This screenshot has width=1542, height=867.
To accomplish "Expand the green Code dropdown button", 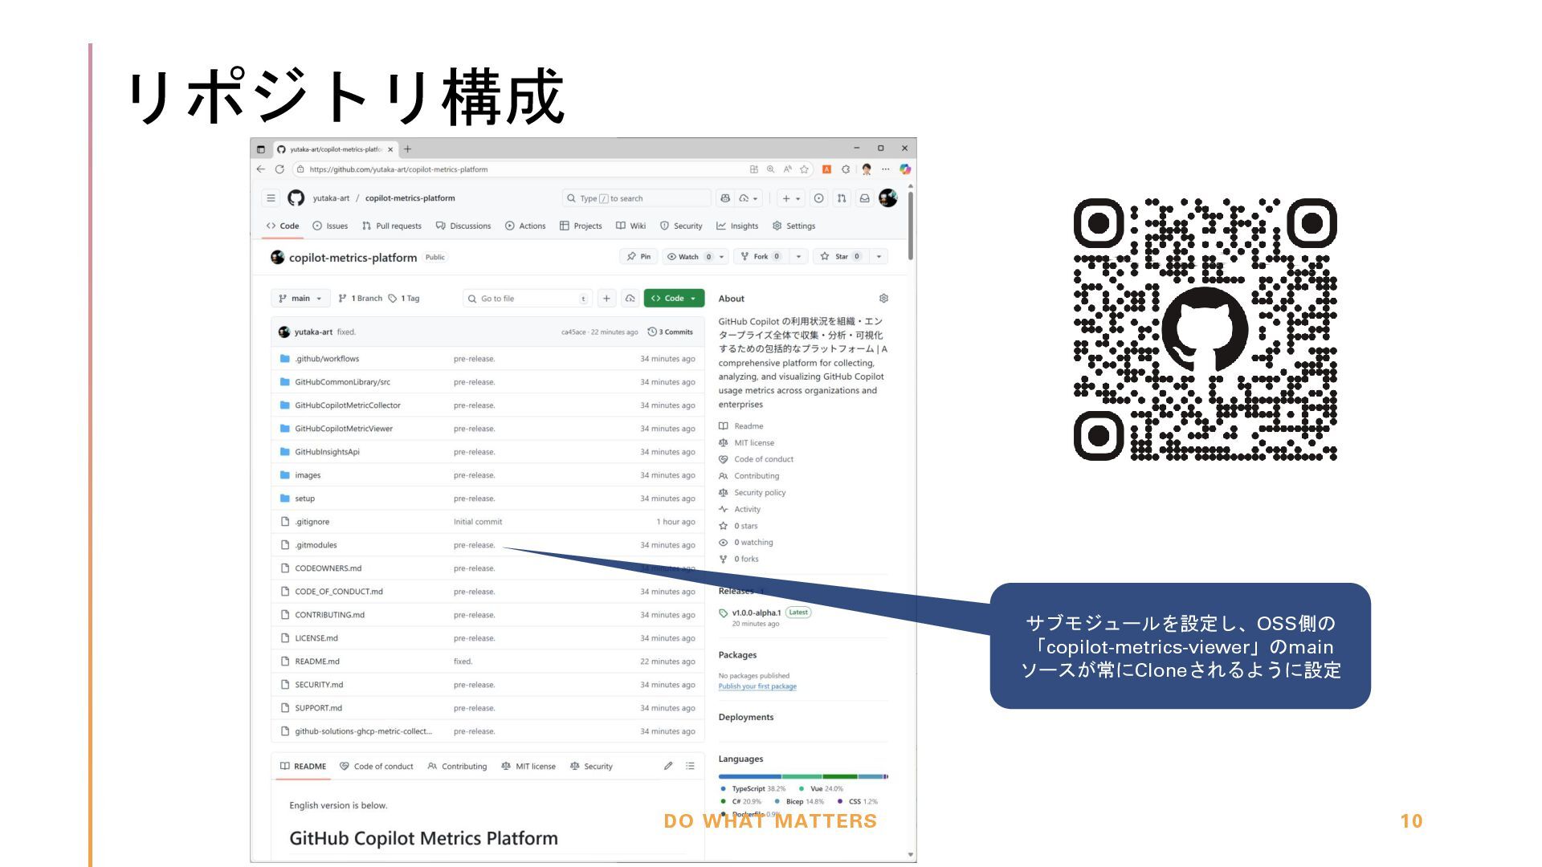I will [x=674, y=299].
